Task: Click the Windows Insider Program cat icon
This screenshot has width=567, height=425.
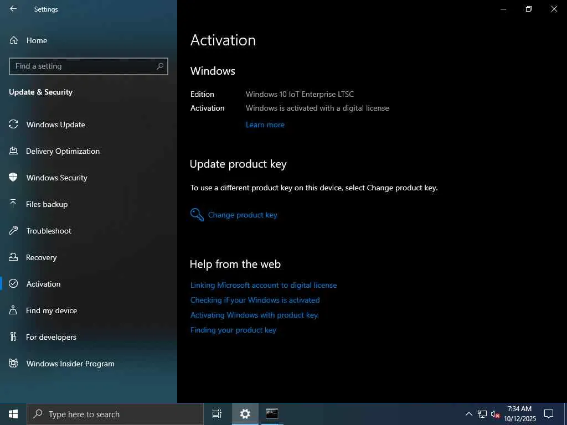Action: coord(13,363)
